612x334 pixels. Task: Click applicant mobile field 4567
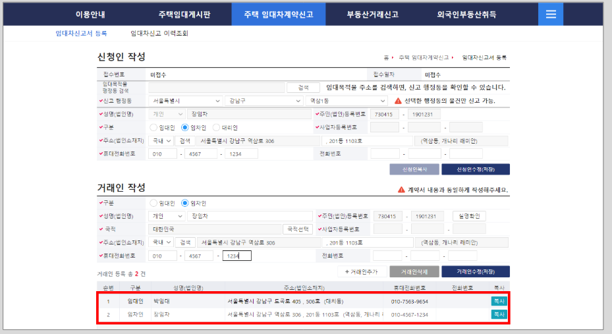click(201, 154)
